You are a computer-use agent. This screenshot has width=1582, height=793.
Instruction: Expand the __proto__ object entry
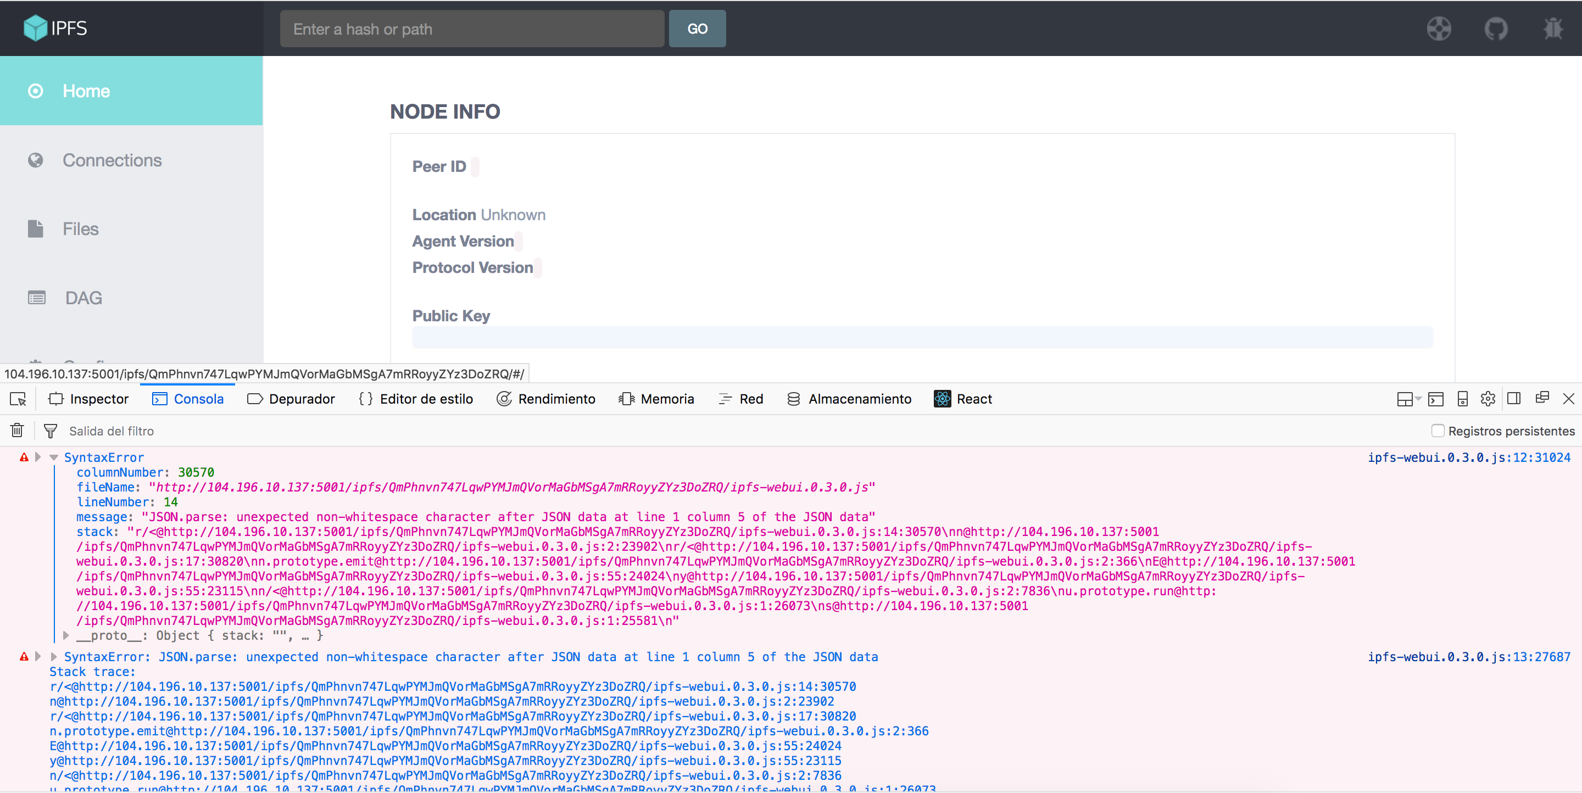point(66,635)
